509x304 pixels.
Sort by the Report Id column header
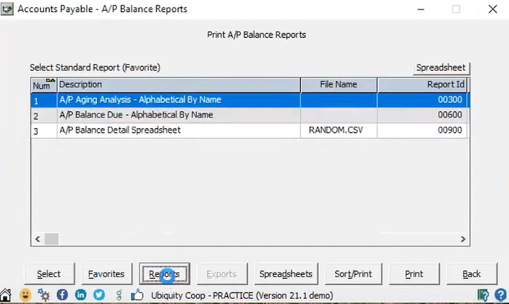(422, 85)
